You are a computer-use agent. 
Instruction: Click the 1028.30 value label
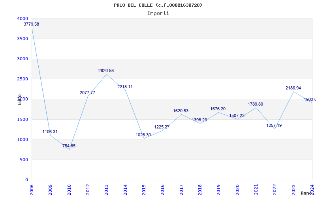[x=143, y=135]
